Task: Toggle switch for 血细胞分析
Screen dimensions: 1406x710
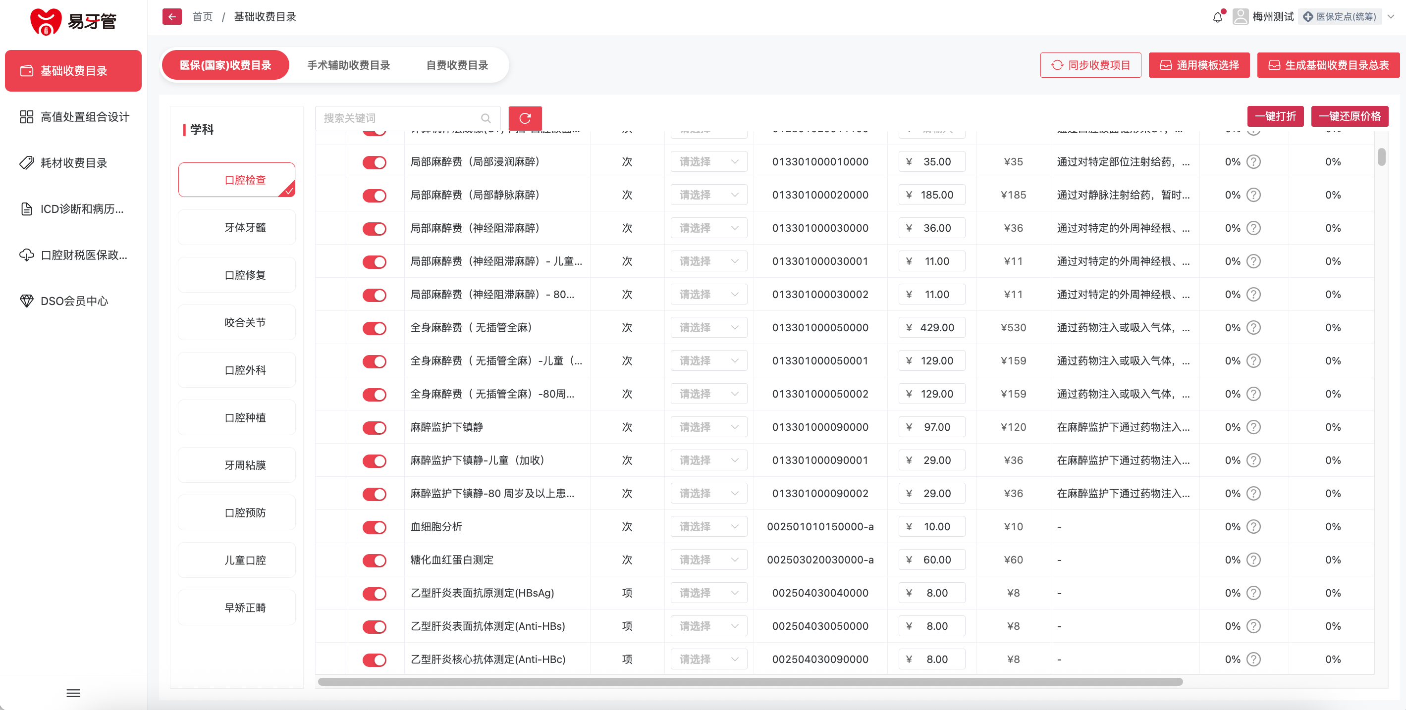Action: click(x=375, y=527)
